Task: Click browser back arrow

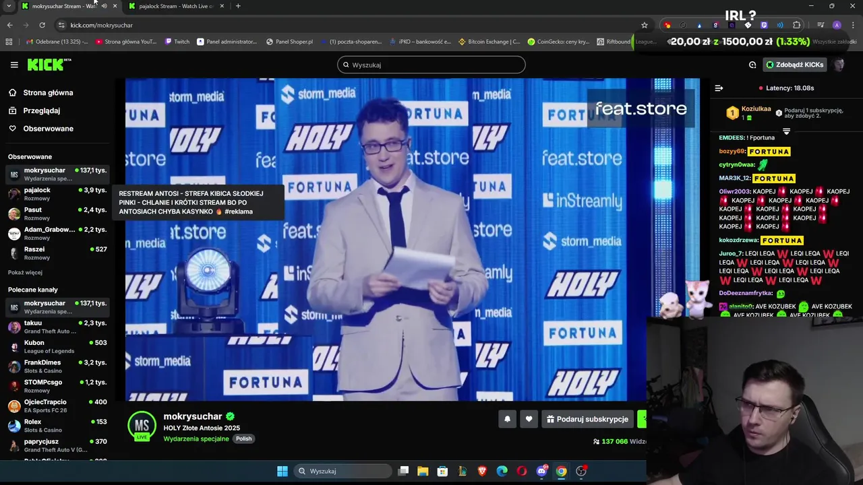Action: pos(9,25)
